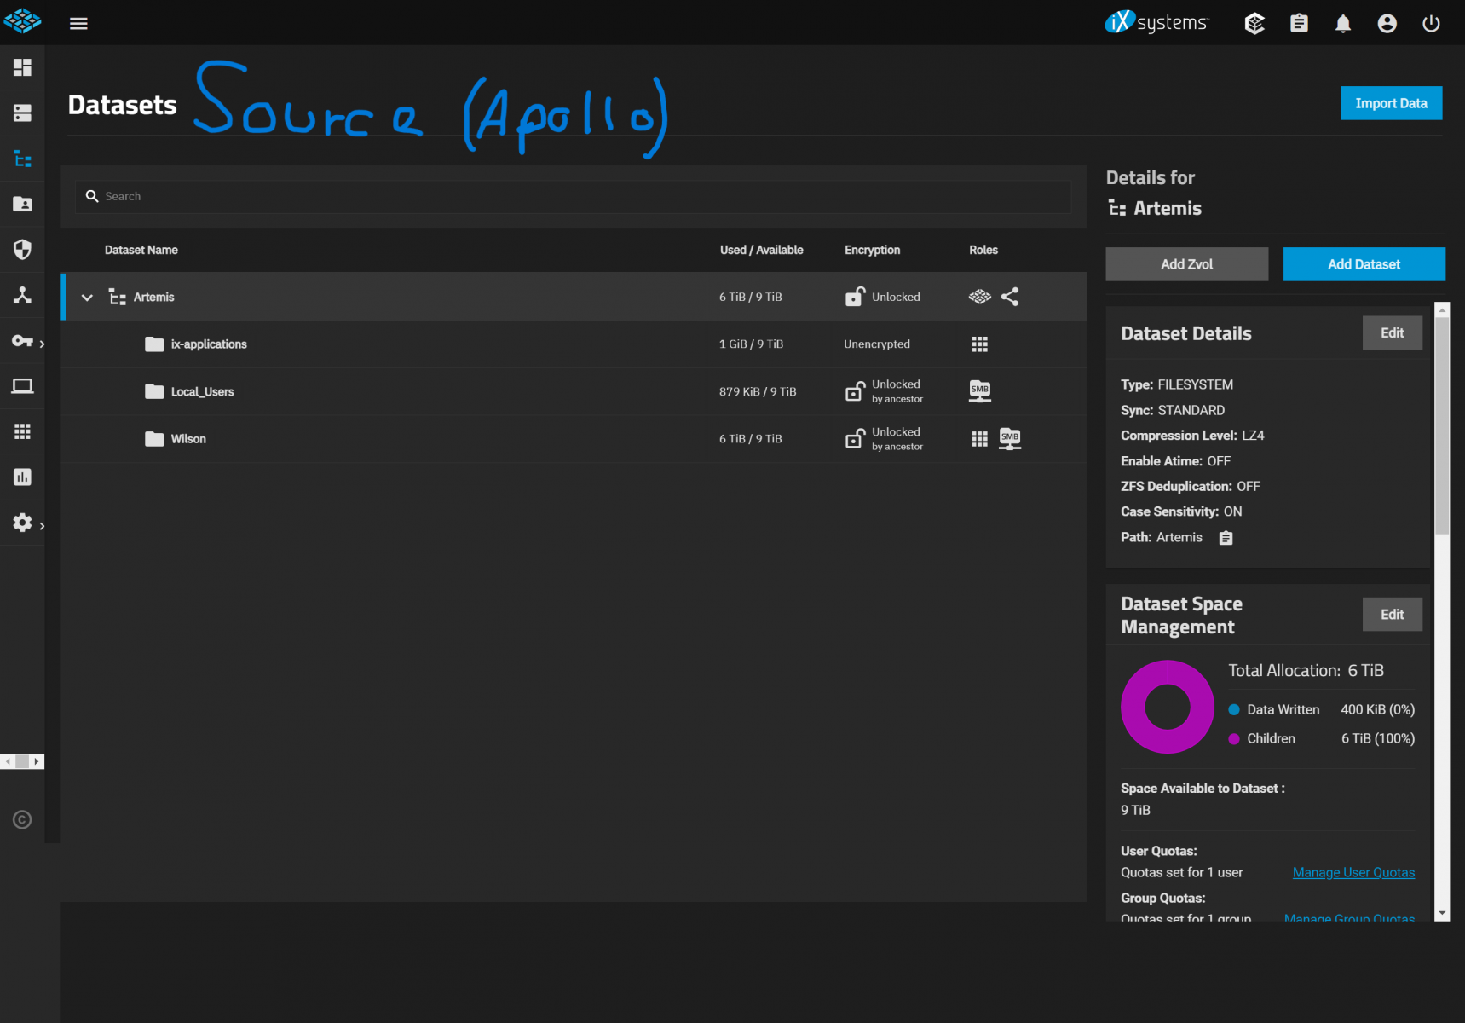
Task: Select the ix-applications dataset
Action: click(574, 344)
